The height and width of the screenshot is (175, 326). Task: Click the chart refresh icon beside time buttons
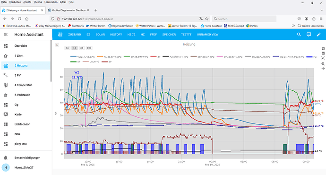tap(57, 45)
